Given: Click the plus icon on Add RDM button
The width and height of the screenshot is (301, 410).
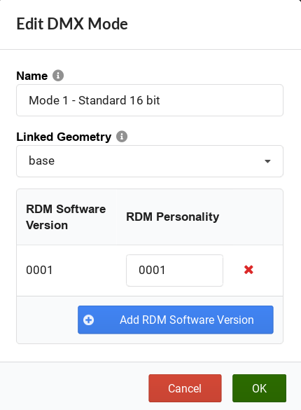Looking at the screenshot, I should pyautogui.click(x=88, y=320).
